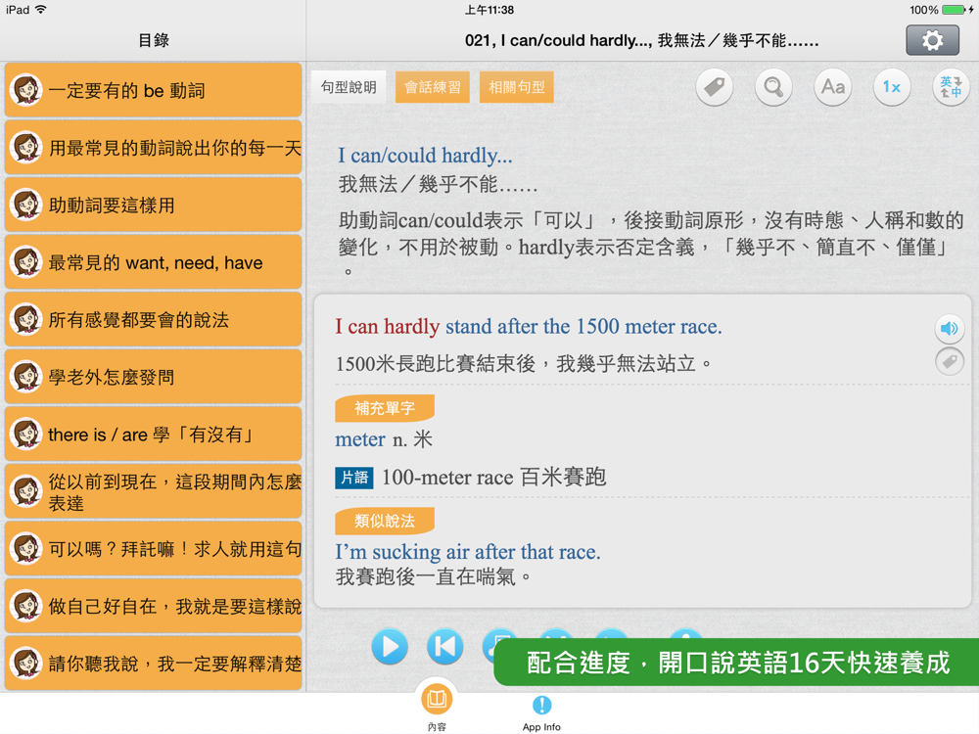The height and width of the screenshot is (734, 979).
Task: Bookmark the example sentence with tag icon
Action: [949, 361]
